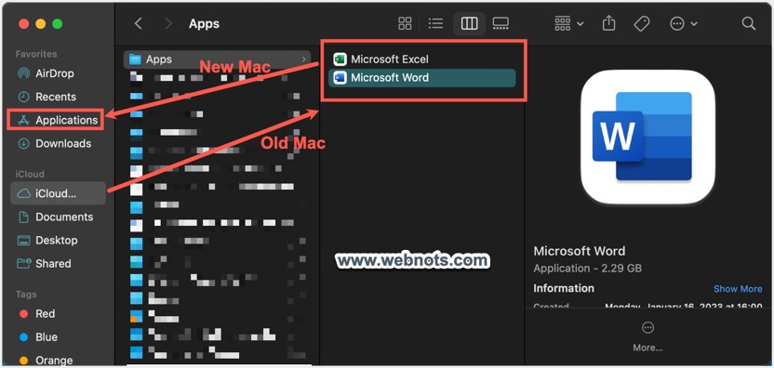Click the More... button in the preview pane
Screen dimensions: 774x368
click(647, 336)
